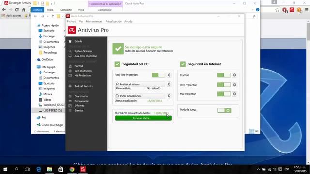This screenshot has height=174, width=310.
Task: Click the Estado shield icon in sidebar
Action: point(70,41)
